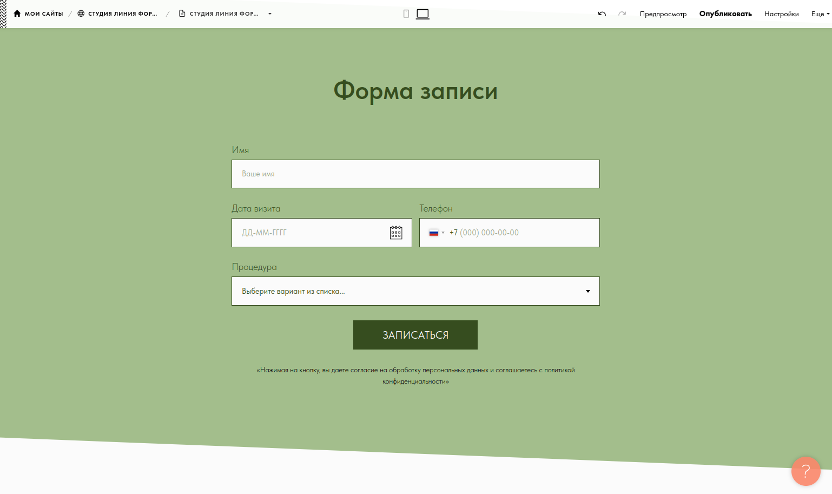Screen dimensions: 832x494
Task: Open the Процедура select list
Action: [415, 291]
